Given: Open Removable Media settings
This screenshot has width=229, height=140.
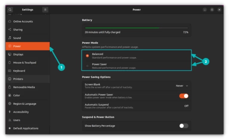Looking at the screenshot, I should (28, 87).
